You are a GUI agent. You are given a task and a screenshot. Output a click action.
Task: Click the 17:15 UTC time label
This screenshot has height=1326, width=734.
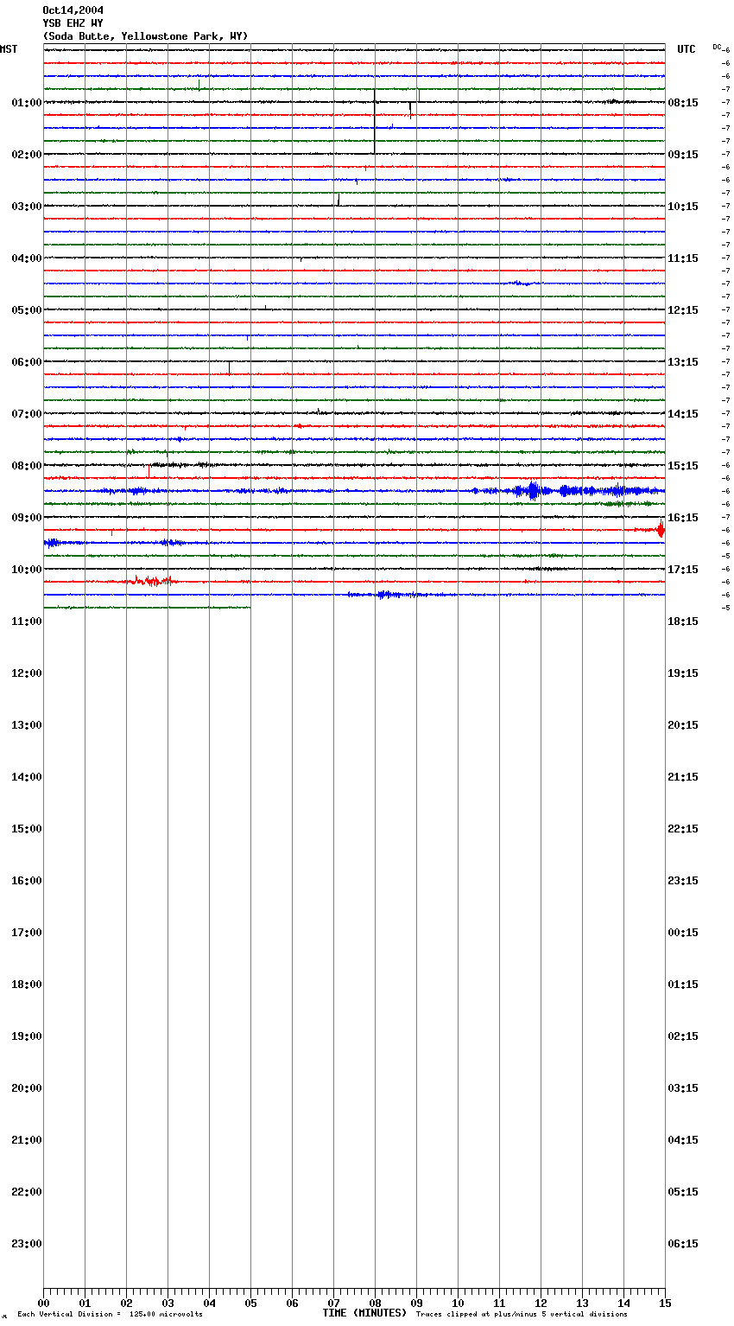(683, 570)
